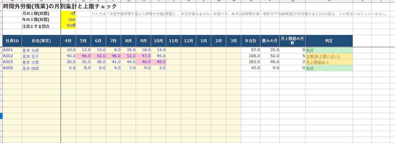Click employee ID cell A001
Screen dimensions: 395x143
tap(12, 50)
